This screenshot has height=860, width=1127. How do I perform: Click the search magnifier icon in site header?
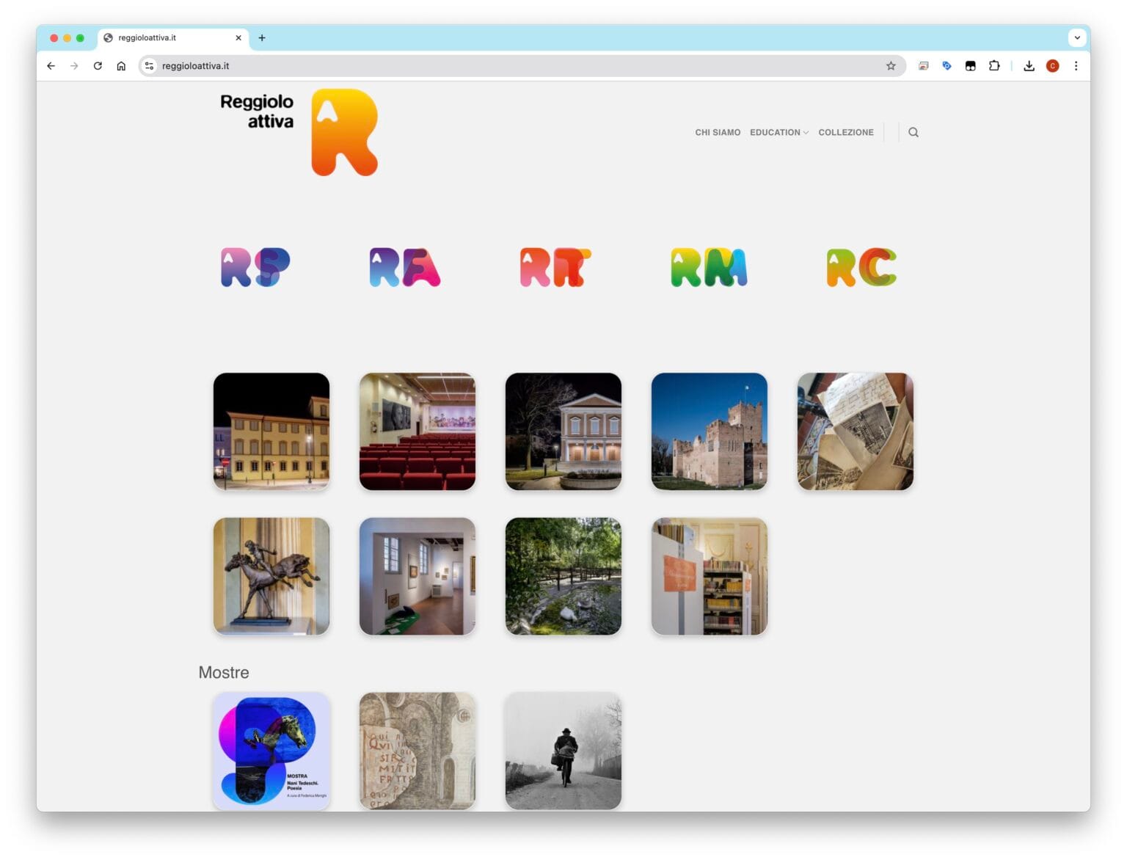(913, 132)
